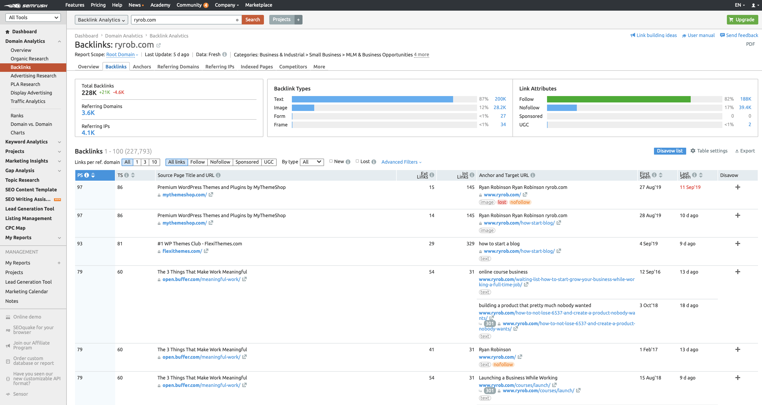Click the Table settings gear icon

click(693, 151)
